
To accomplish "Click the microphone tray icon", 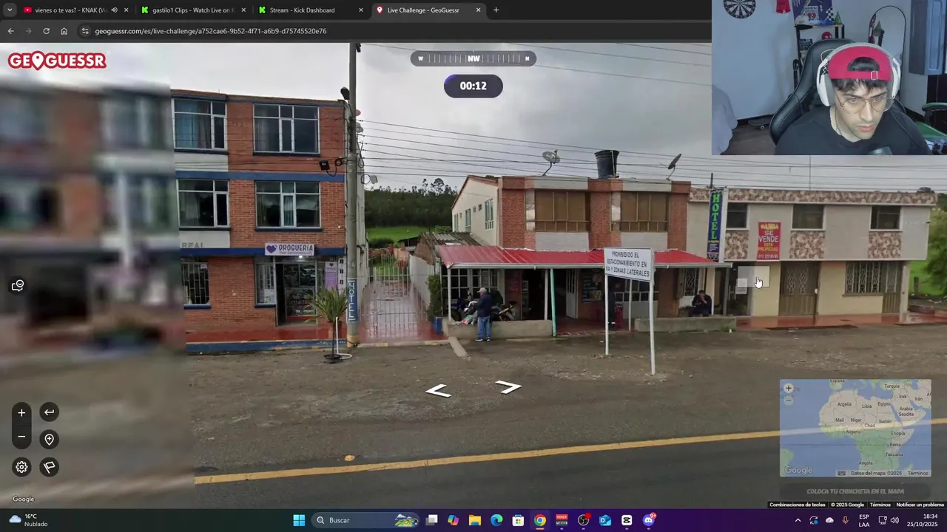I will pyautogui.click(x=845, y=520).
